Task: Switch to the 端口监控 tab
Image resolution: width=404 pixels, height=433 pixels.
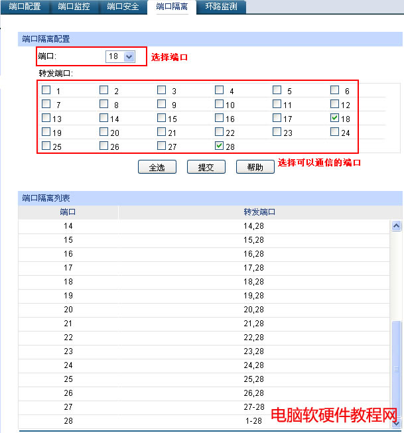Action: (74, 7)
